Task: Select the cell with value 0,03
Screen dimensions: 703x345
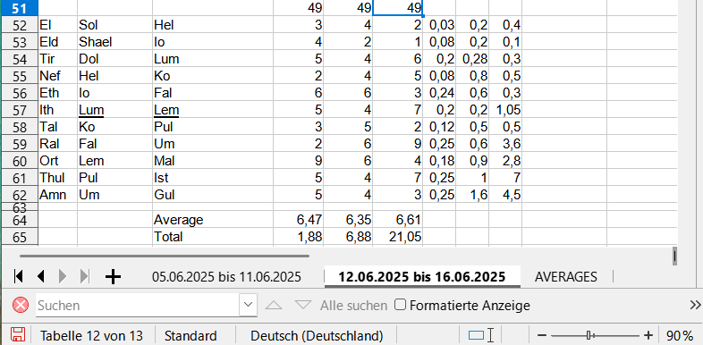Action: (x=439, y=25)
